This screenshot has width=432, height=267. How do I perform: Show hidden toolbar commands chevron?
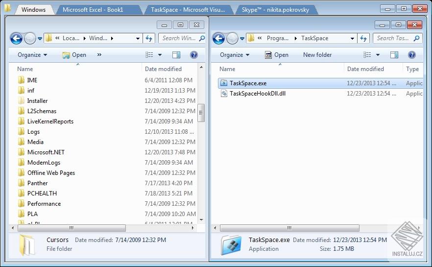(99, 54)
